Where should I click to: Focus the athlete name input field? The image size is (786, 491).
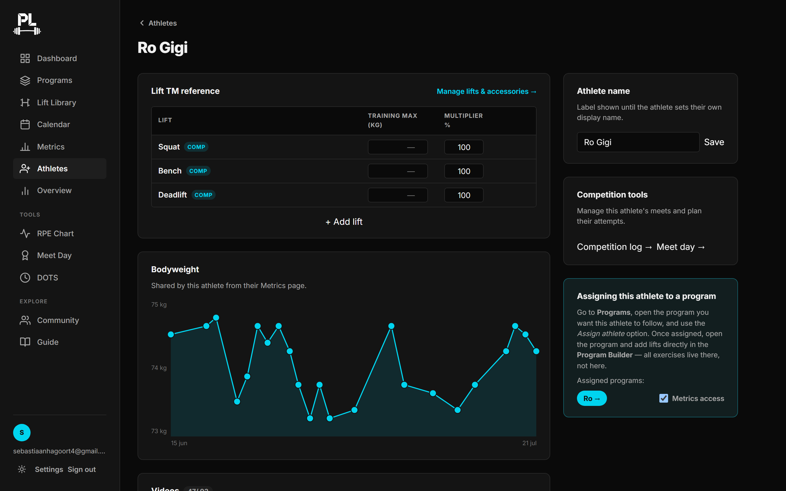tap(638, 142)
